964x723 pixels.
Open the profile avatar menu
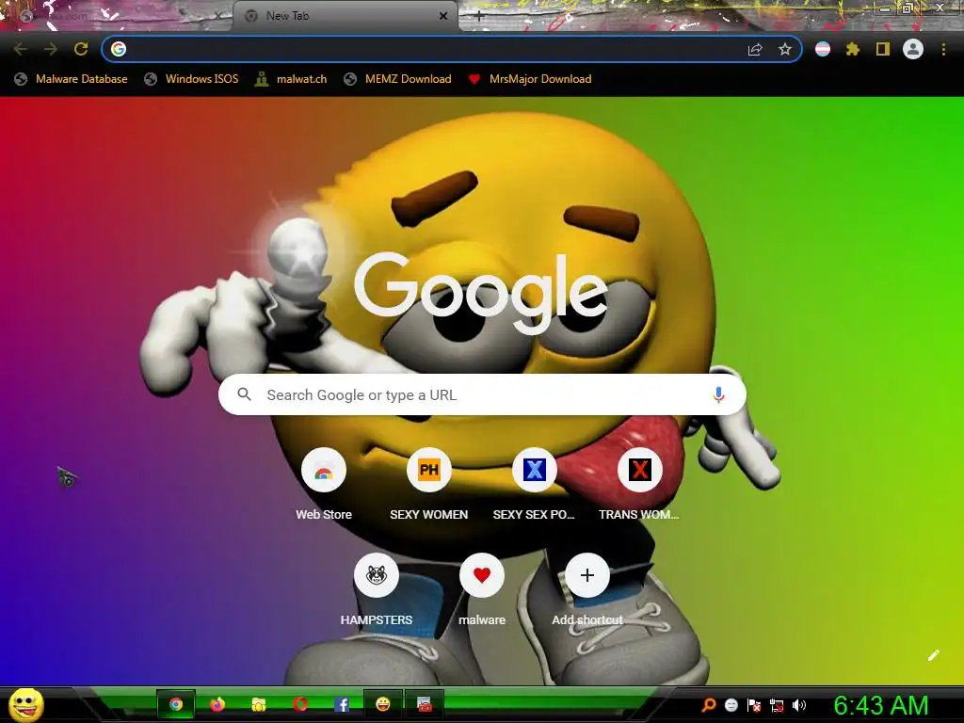pyautogui.click(x=913, y=49)
